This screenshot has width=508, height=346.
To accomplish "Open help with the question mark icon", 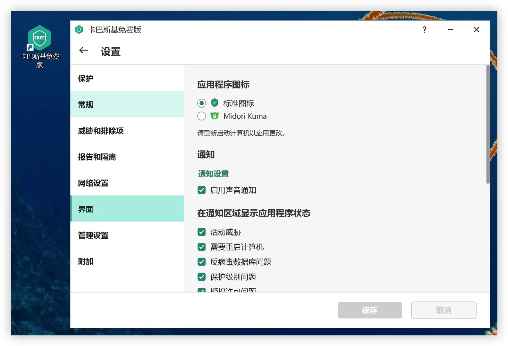I will [424, 30].
